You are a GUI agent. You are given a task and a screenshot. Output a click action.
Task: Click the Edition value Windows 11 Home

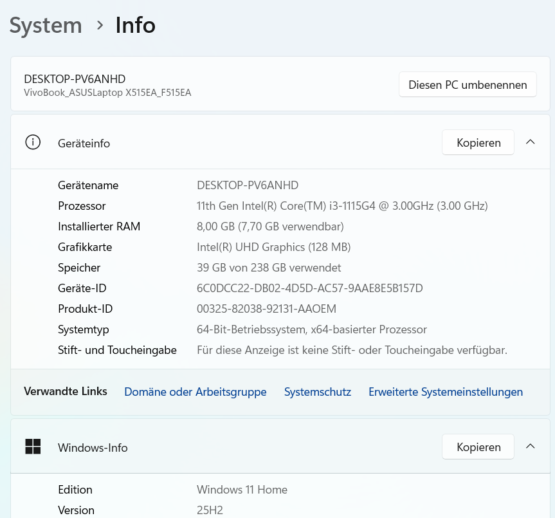242,489
